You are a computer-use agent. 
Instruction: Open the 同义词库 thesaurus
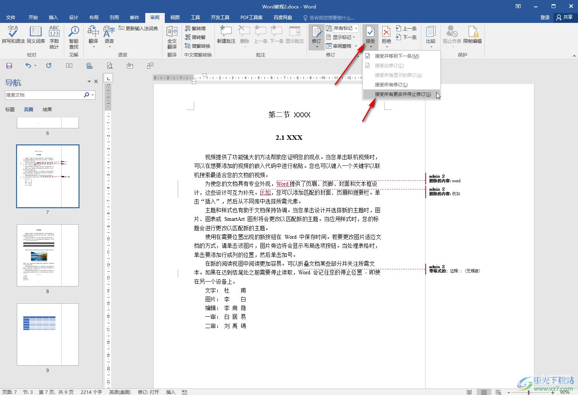[36, 35]
